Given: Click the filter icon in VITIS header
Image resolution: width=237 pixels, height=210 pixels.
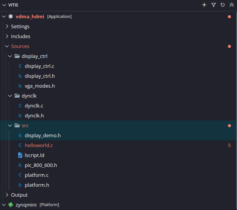Looking at the screenshot, I should tap(213, 5).
